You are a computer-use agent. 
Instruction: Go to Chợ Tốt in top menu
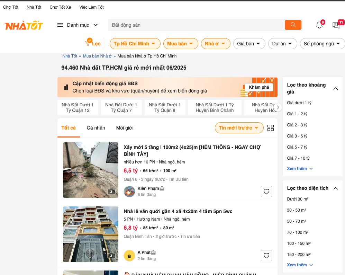pyautogui.click(x=11, y=7)
